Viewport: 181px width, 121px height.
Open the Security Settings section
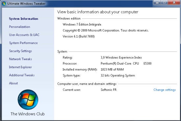coord(20,51)
